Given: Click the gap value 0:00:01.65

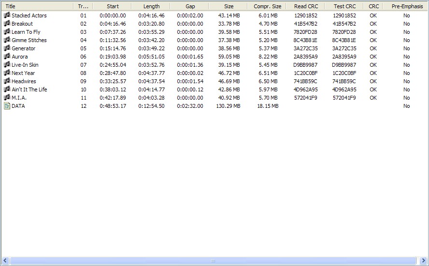Looking at the screenshot, I should pyautogui.click(x=190, y=57).
